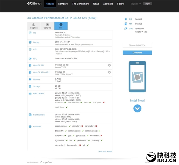Click the CPU row chip icon
This screenshot has height=165, width=179.
30,49
